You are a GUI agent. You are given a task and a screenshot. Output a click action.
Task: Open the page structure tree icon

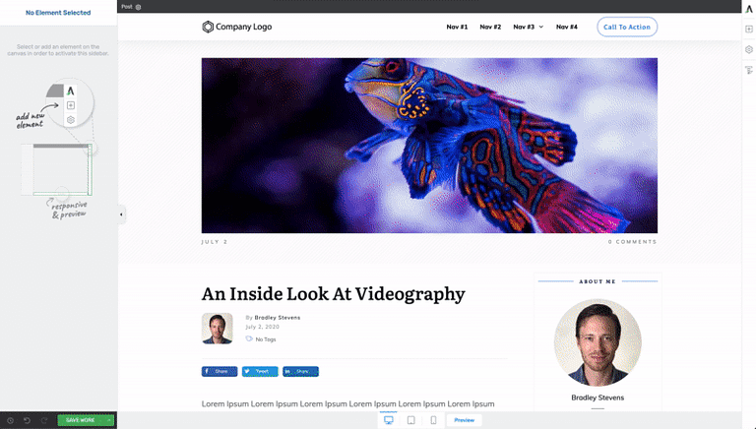tap(749, 71)
